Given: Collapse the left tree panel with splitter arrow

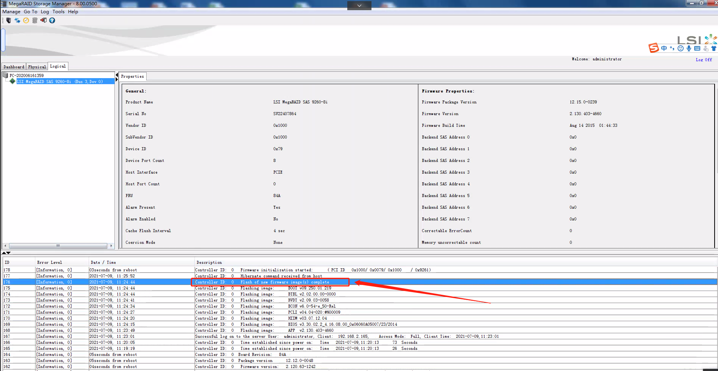Looking at the screenshot, I should click(117, 74).
